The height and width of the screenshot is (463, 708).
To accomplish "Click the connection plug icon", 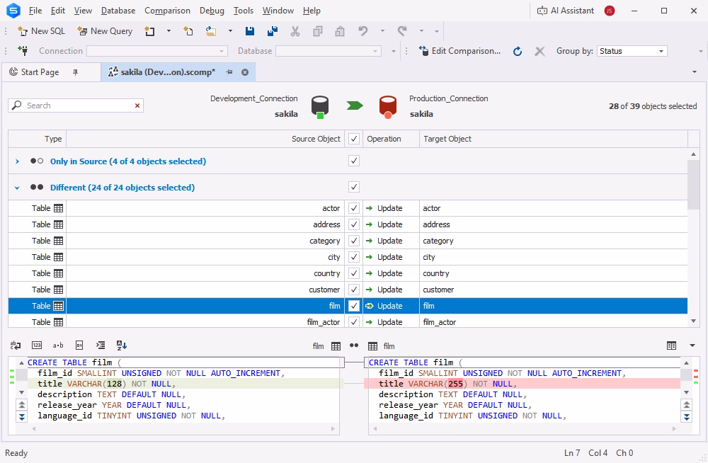I will pyautogui.click(x=23, y=50).
